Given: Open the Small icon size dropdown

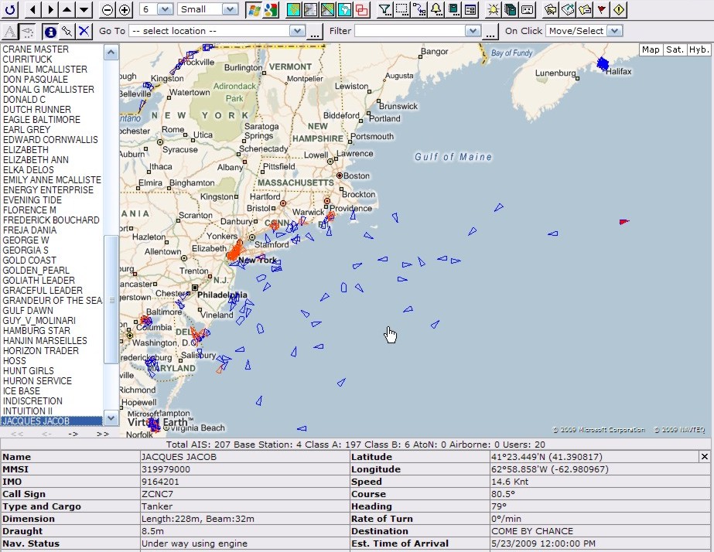Looking at the screenshot, I should click(x=207, y=9).
